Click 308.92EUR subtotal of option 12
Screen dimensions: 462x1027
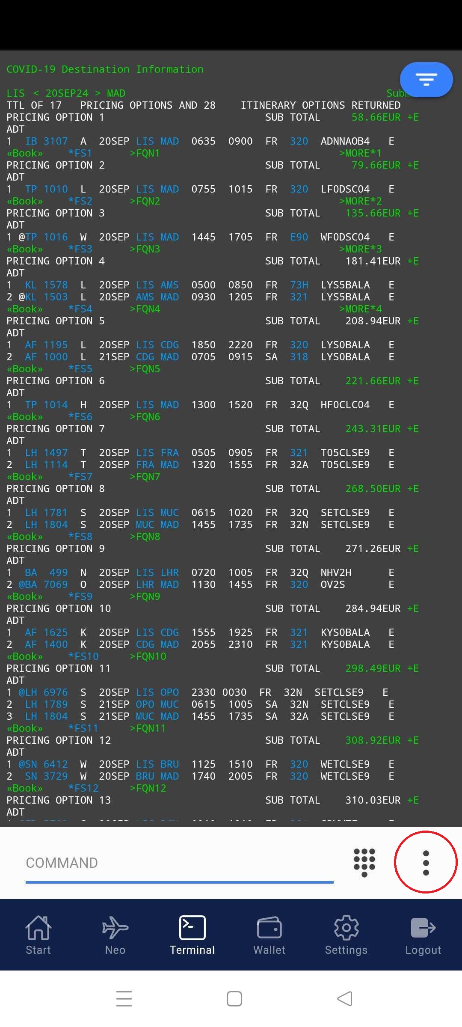pos(373,740)
